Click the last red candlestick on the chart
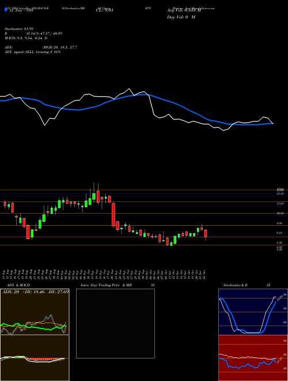 206,233
